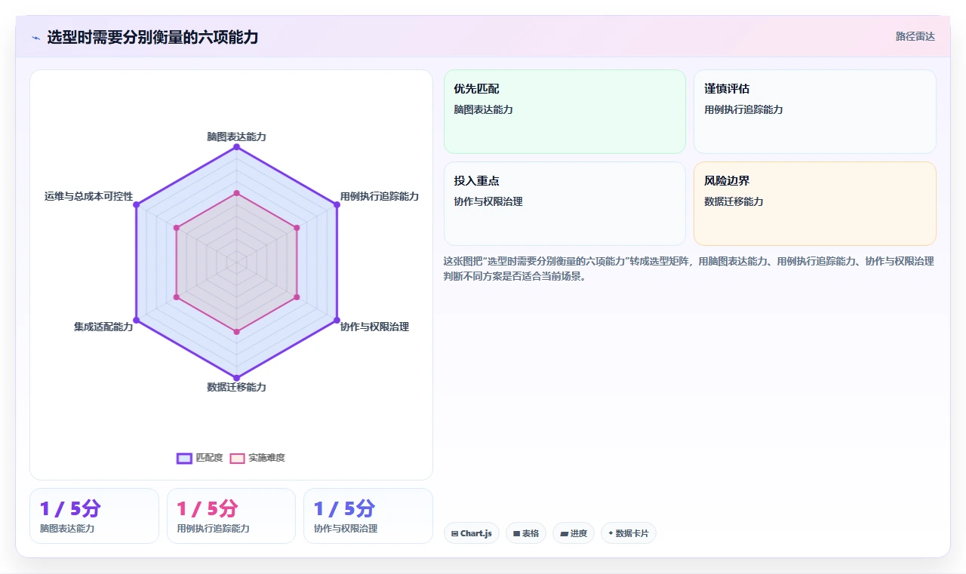Click the purple data point at 脑图表达能力 vertex
Image resolution: width=966 pixels, height=574 pixels.
pyautogui.click(x=236, y=147)
